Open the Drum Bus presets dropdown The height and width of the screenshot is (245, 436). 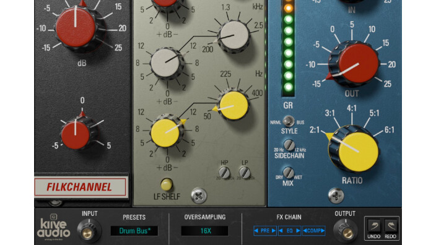pyautogui.click(x=134, y=231)
